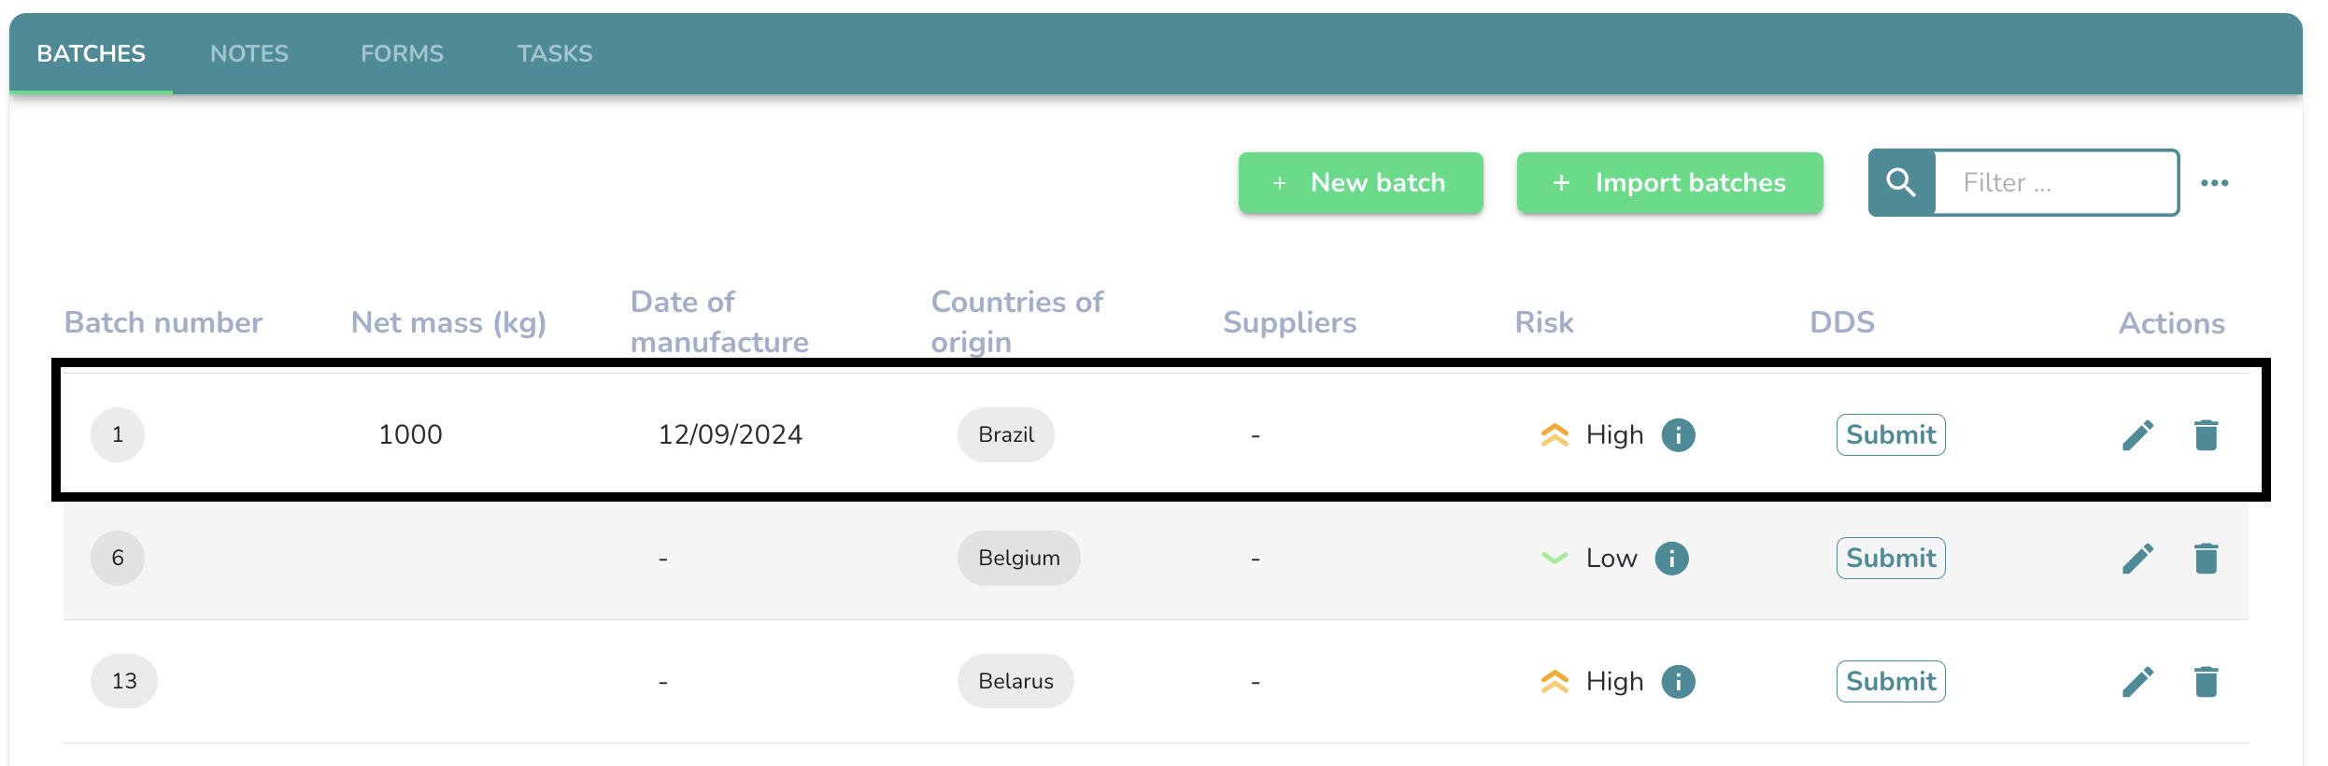
Task: Click the search magnifier icon
Action: click(1901, 183)
